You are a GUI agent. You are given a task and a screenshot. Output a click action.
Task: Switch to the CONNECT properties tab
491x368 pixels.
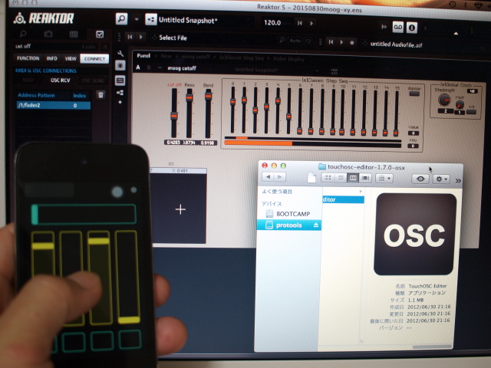coord(94,59)
